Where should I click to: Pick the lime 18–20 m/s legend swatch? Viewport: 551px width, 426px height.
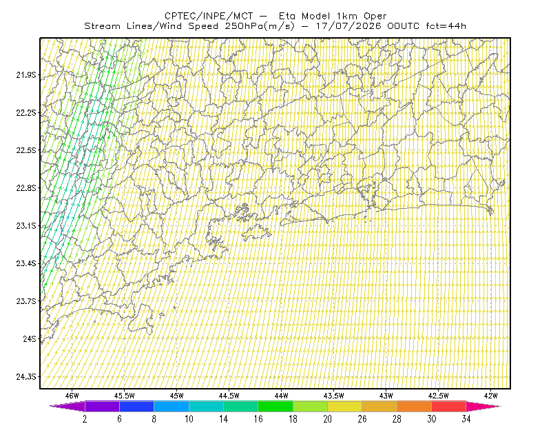coord(311,406)
